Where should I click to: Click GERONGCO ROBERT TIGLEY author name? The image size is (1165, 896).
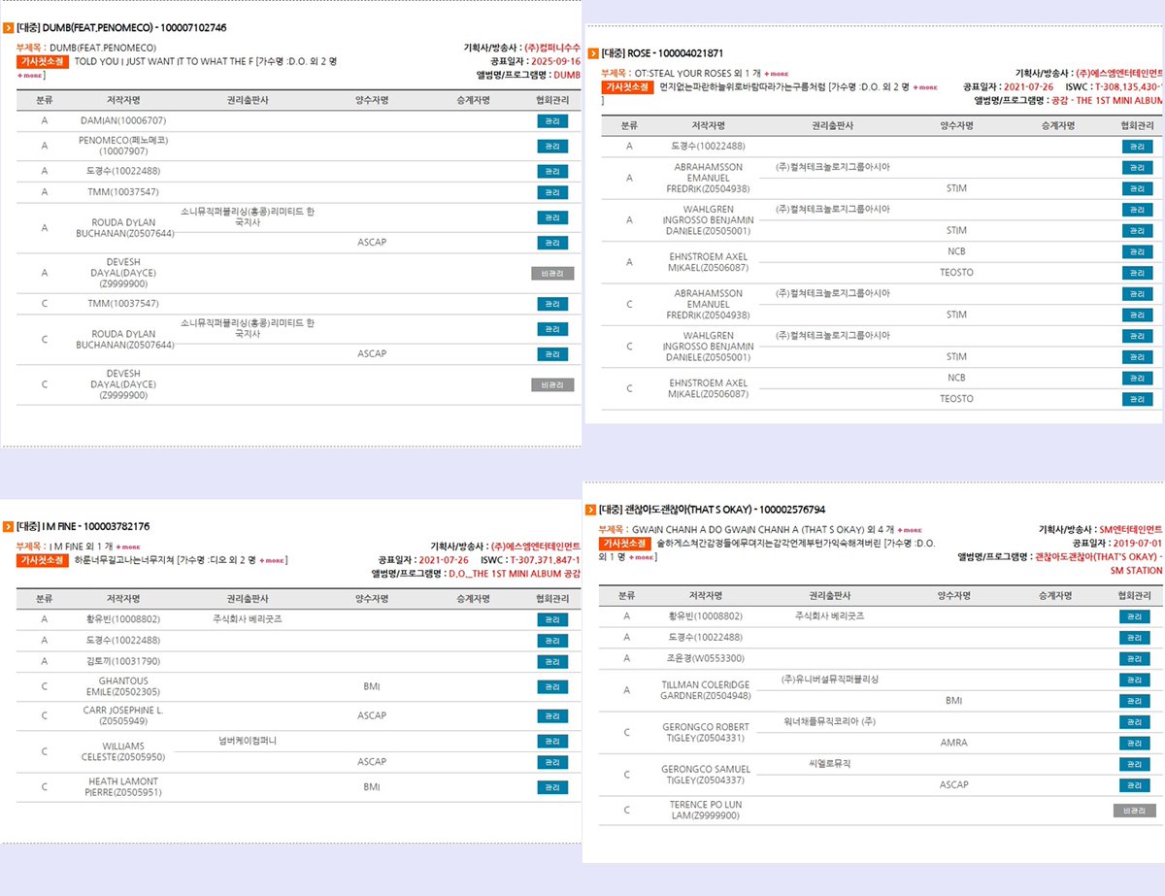click(705, 733)
